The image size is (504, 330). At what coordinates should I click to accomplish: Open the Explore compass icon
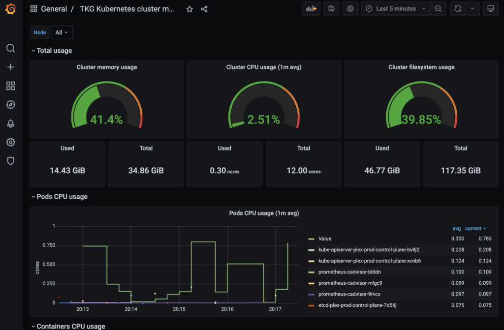tap(10, 105)
